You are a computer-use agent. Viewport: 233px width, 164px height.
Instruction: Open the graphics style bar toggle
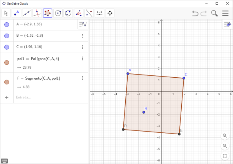[x=228, y=24]
